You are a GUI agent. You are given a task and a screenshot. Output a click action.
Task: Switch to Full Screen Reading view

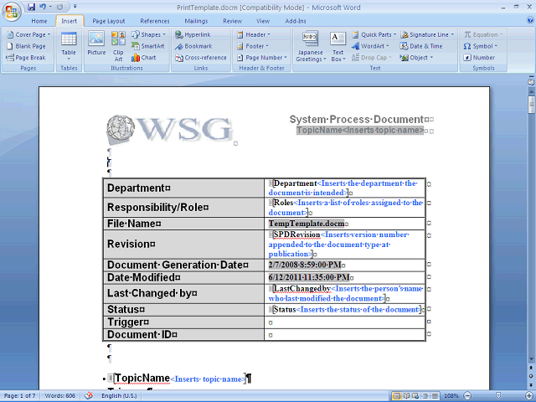(406, 396)
